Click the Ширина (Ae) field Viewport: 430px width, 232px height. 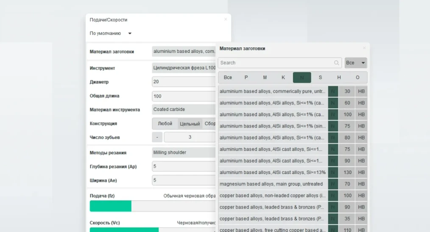point(184,180)
